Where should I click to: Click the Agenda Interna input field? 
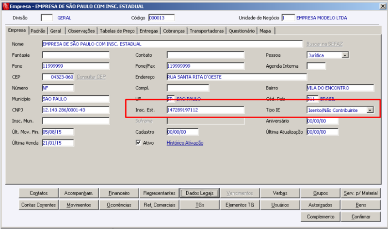[x=316, y=66]
